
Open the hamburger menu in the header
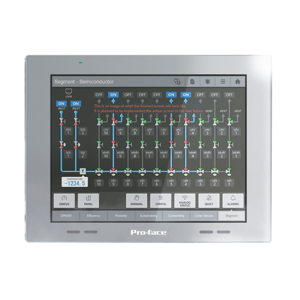point(223,81)
